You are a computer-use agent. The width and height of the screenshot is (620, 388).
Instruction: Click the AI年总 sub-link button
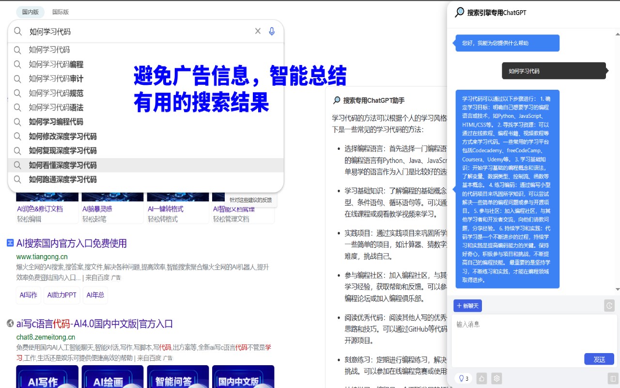[95, 295]
